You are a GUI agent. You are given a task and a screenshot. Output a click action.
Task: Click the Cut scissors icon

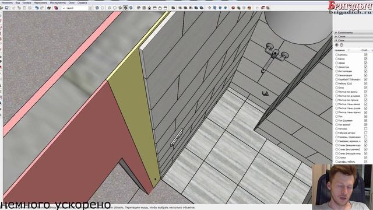[x=13, y=8]
